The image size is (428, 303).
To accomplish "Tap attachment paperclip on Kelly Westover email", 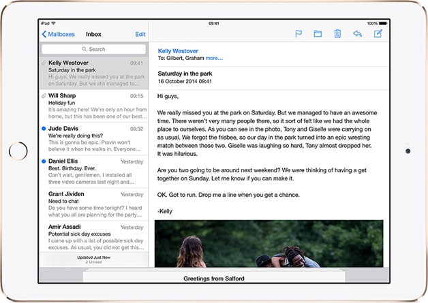I will [x=44, y=63].
